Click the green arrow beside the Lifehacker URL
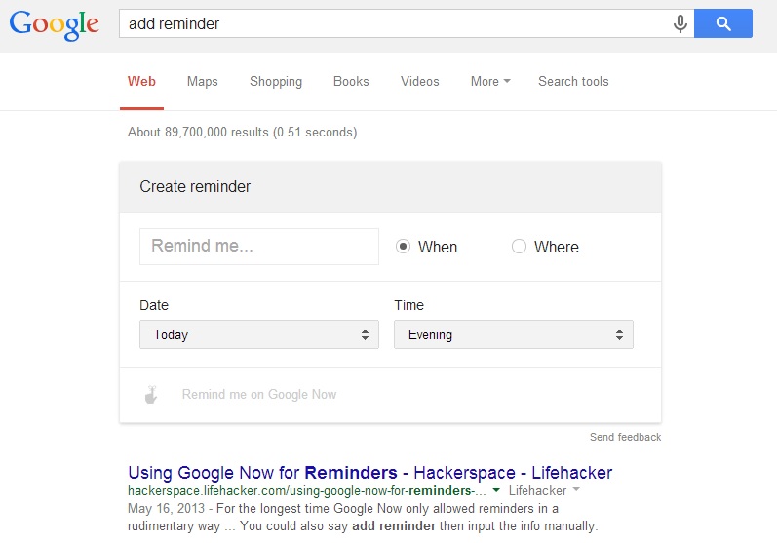Image resolution: width=777 pixels, height=543 pixels. [496, 490]
